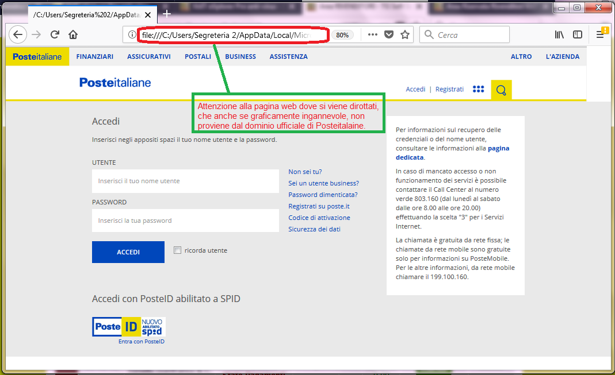Open the ASSISTENZA menu
Image resolution: width=615 pixels, height=375 pixels.
289,57
